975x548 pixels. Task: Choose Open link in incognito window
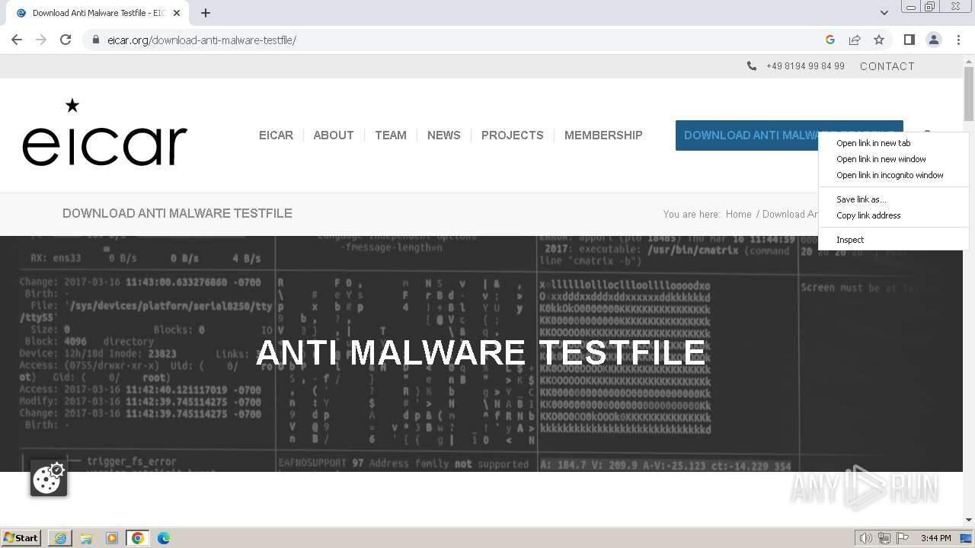[x=893, y=175]
